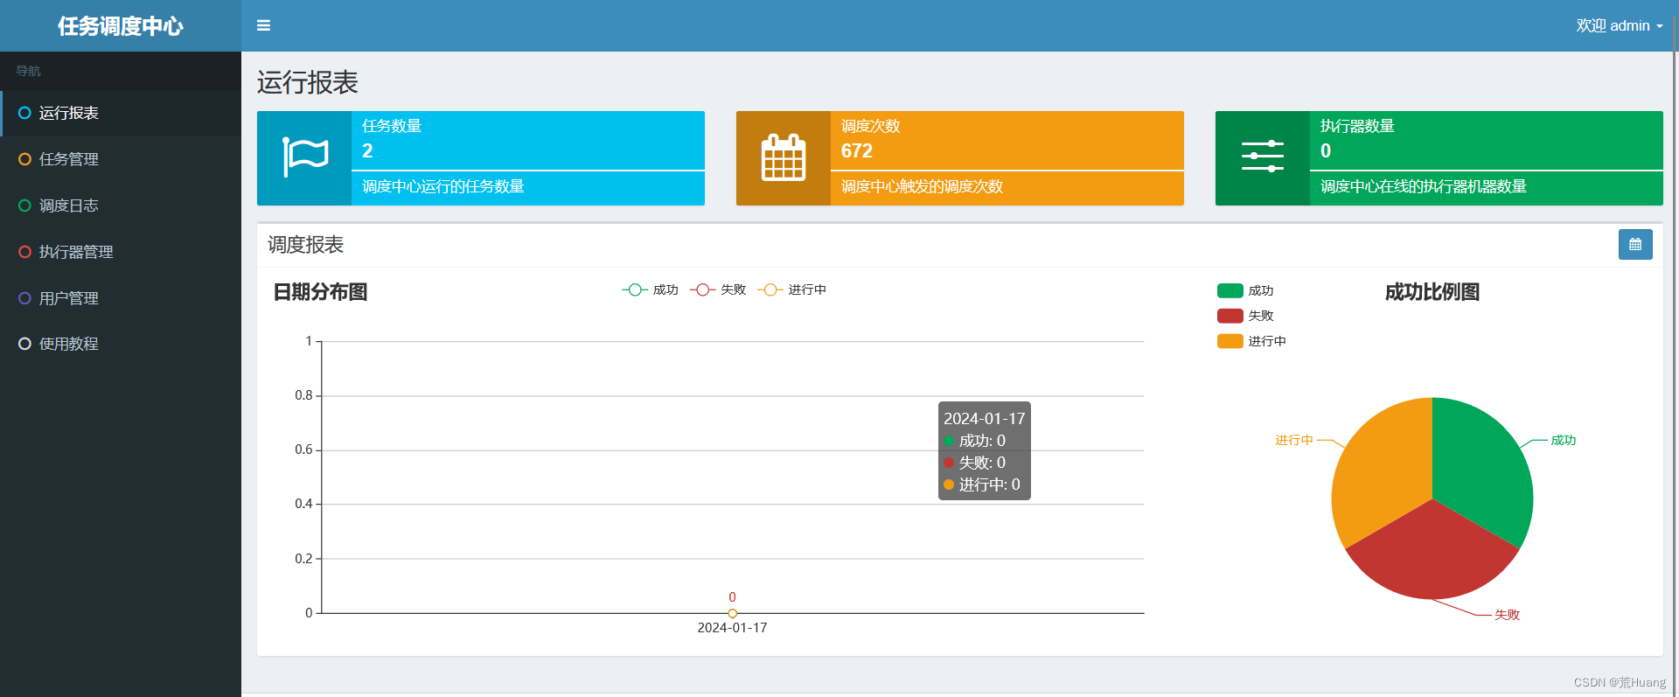Click the blue circle icon beside 运行报表
Screen dimensions: 1679x697
coord(24,113)
